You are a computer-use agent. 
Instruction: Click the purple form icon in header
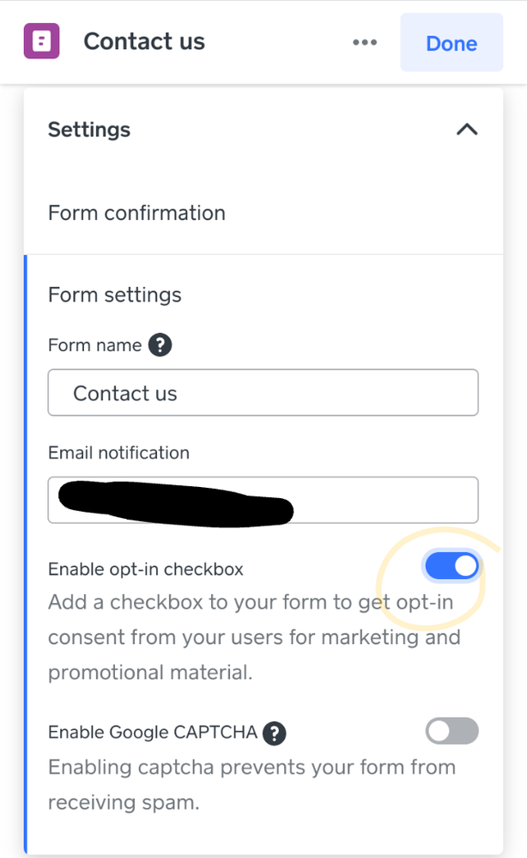click(x=41, y=41)
